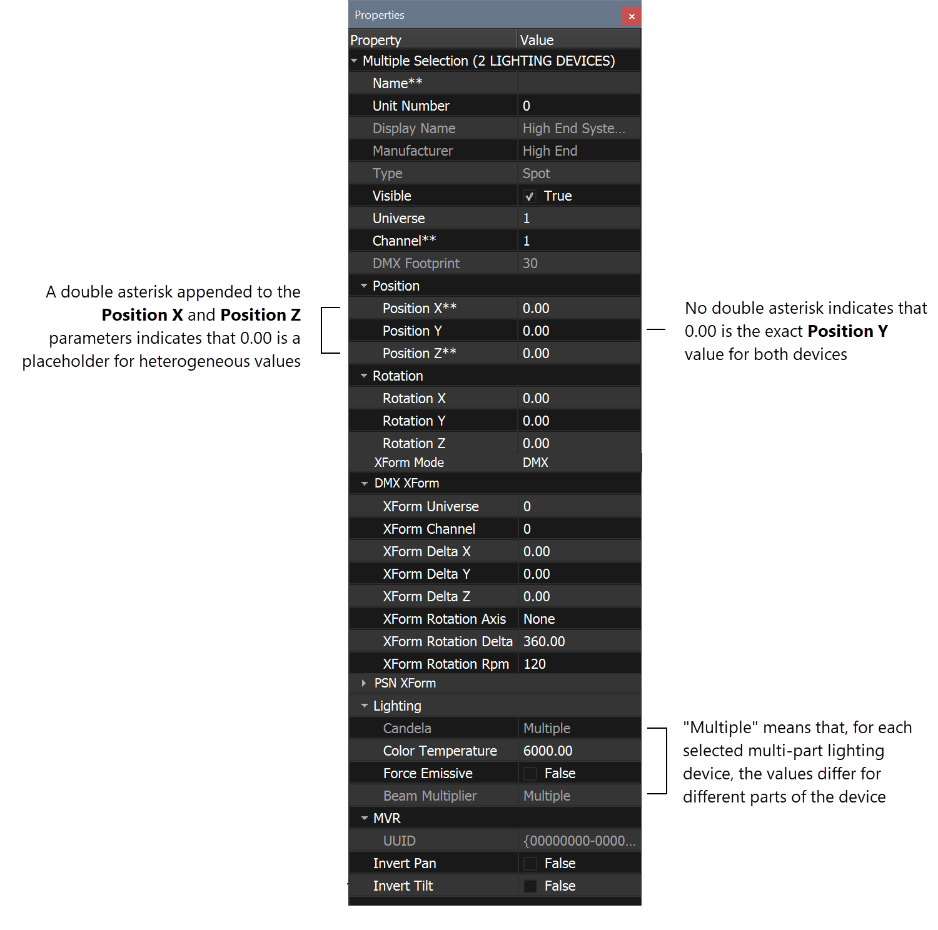The height and width of the screenshot is (930, 938).
Task: Enable the Invert Pan checkbox
Action: (530, 864)
